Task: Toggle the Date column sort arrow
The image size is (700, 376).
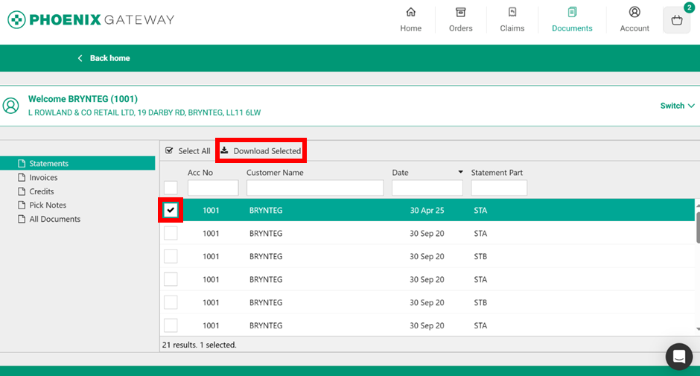Action: tap(460, 173)
